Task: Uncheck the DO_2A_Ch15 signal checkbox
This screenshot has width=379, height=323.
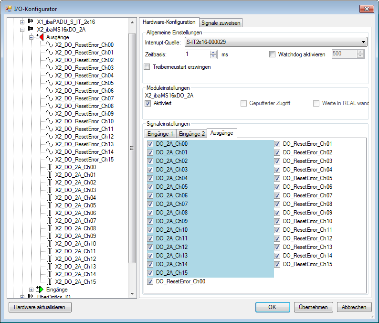Action: [x=150, y=273]
